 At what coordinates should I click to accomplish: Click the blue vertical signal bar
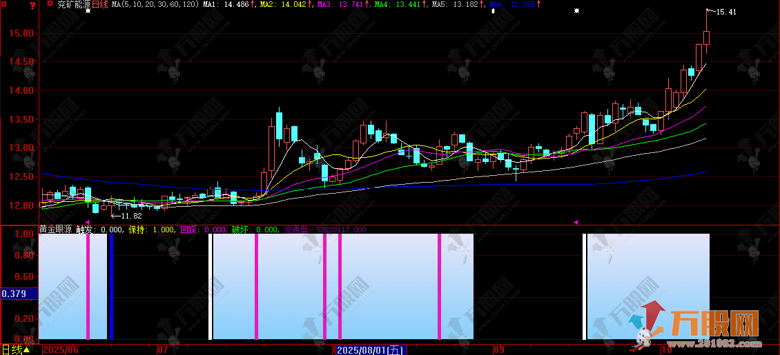tap(111, 287)
